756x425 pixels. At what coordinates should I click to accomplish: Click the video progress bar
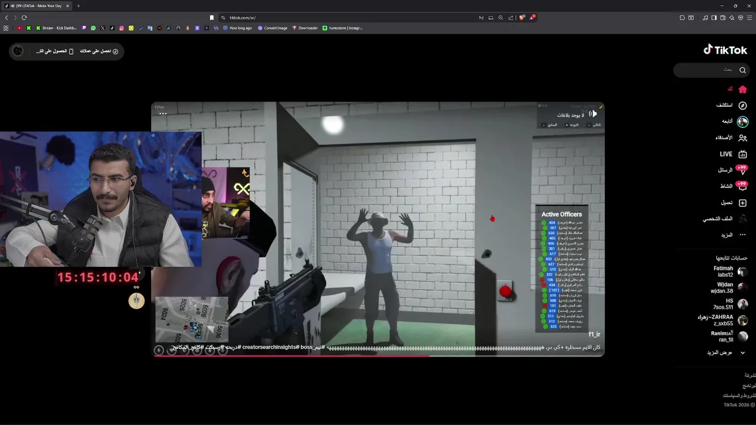(x=378, y=356)
